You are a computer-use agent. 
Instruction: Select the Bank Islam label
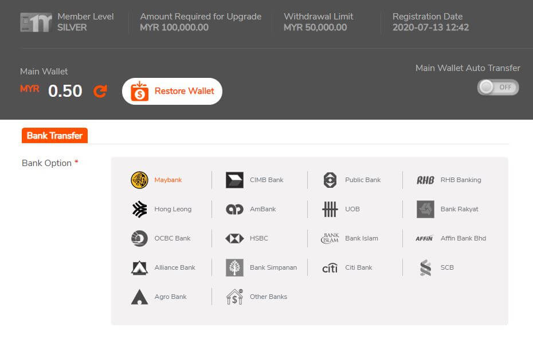[361, 238]
